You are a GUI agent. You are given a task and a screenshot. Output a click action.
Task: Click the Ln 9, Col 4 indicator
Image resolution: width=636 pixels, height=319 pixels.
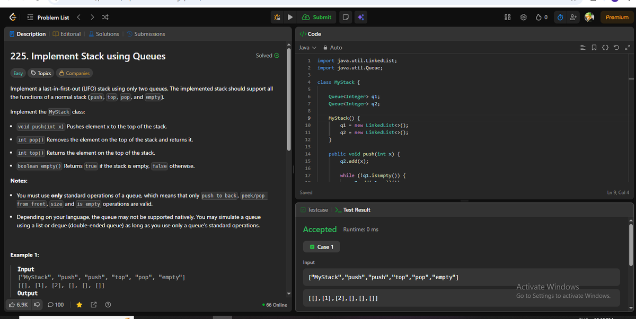(x=618, y=192)
